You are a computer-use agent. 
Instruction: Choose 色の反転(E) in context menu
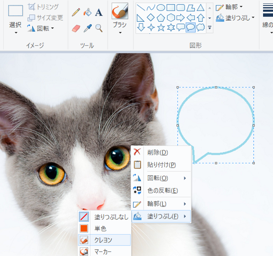click(162, 190)
